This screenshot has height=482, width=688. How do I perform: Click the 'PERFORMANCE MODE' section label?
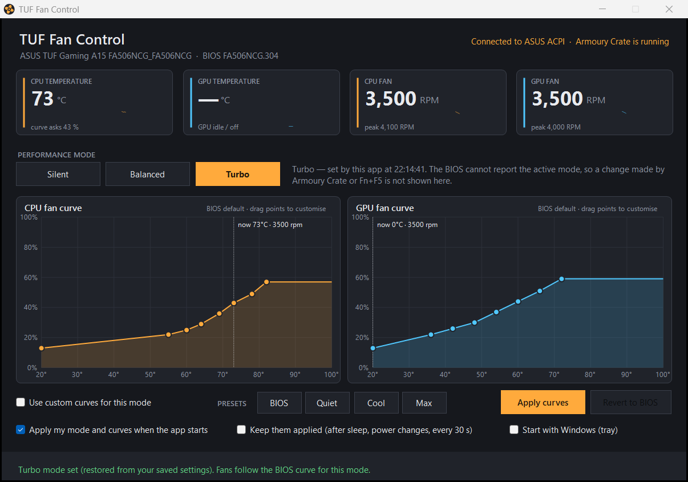tap(56, 155)
